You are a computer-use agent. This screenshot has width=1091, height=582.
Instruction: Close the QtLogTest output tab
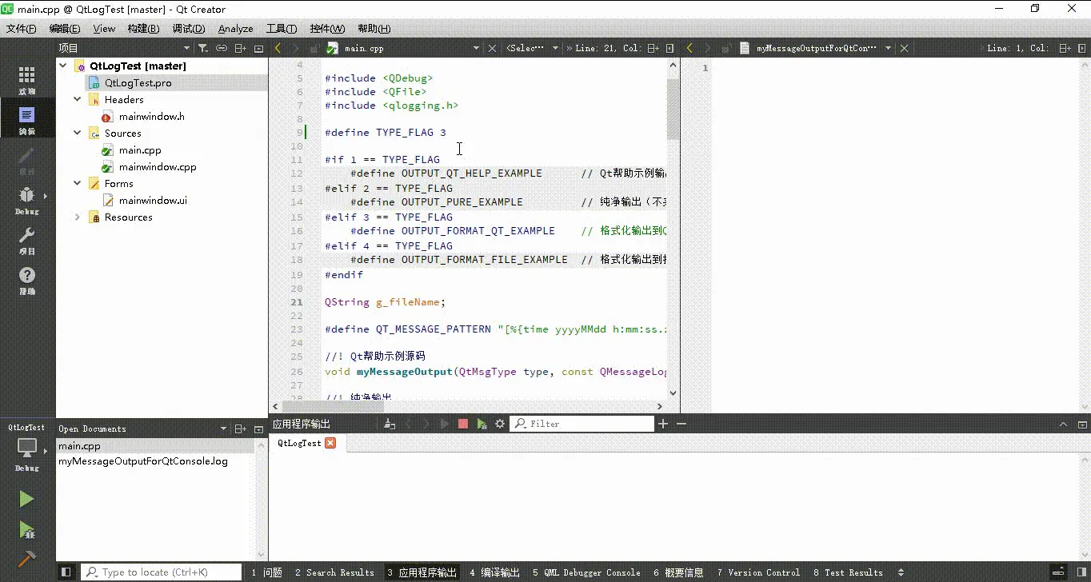coord(330,443)
